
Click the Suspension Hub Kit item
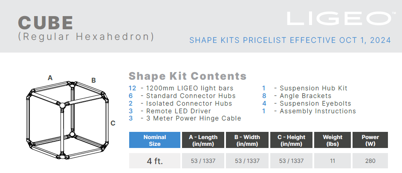313,88
